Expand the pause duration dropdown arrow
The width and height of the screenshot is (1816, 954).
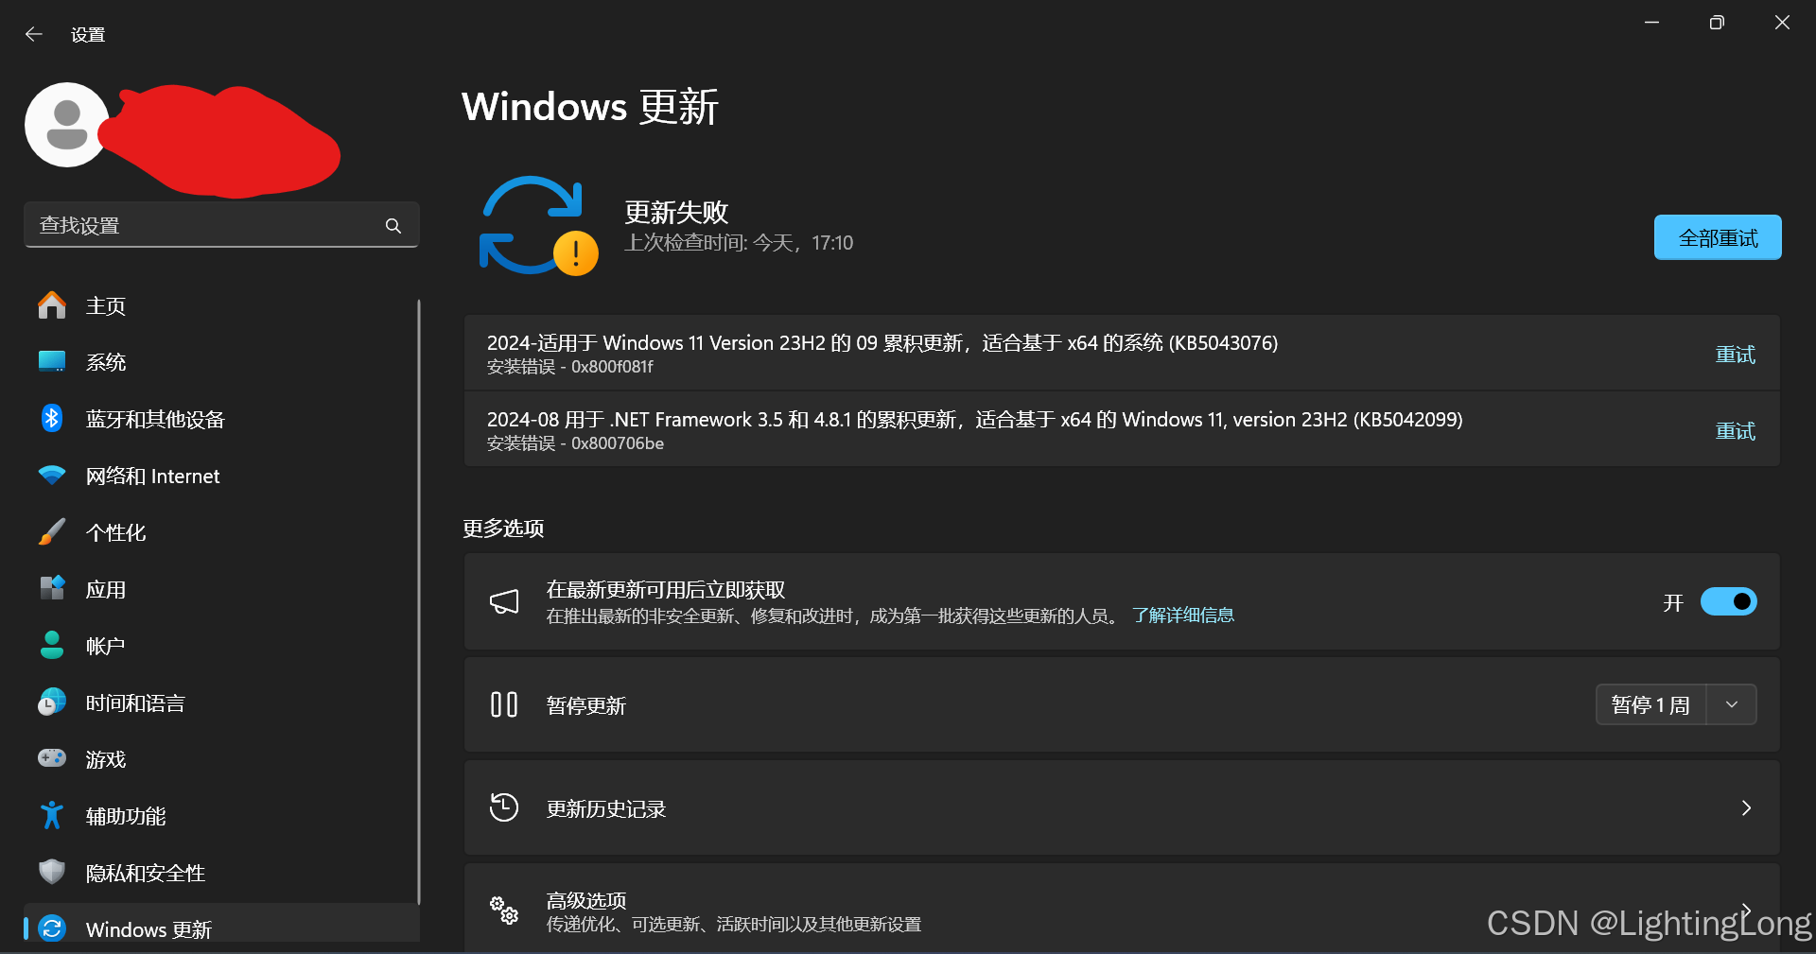(1732, 704)
